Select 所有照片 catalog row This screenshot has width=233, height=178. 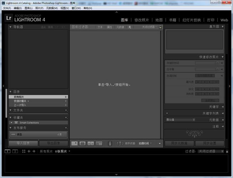coord(38,97)
